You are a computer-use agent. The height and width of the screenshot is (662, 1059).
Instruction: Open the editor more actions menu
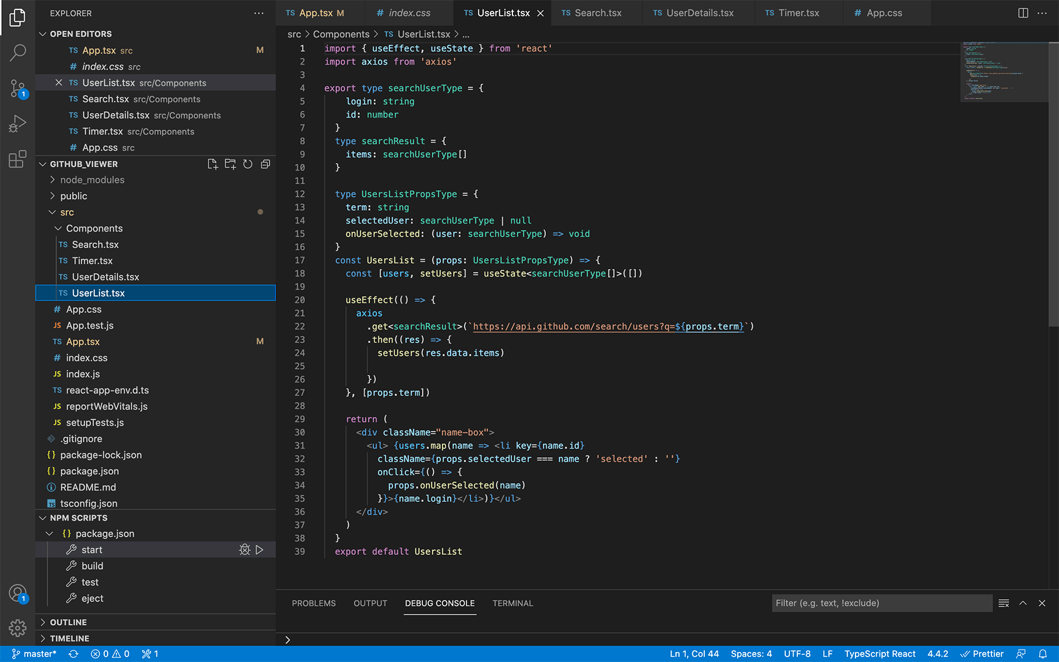tap(1042, 13)
